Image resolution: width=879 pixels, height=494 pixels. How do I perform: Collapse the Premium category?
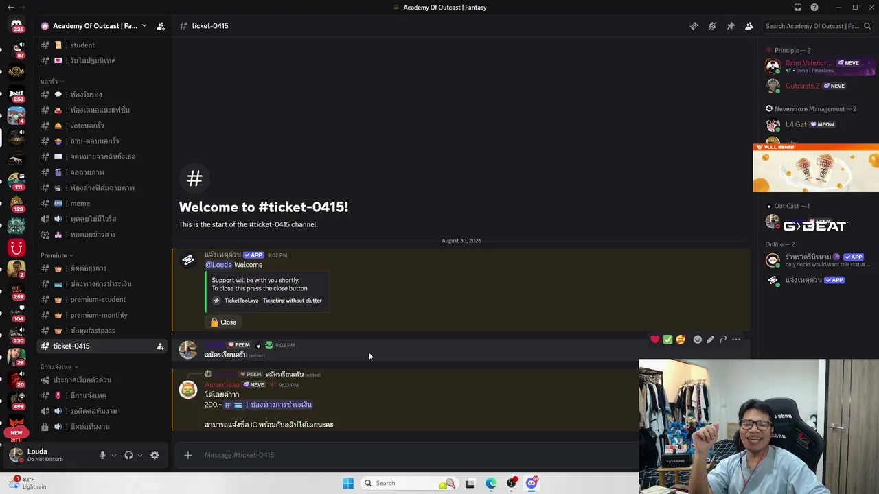tap(56, 255)
